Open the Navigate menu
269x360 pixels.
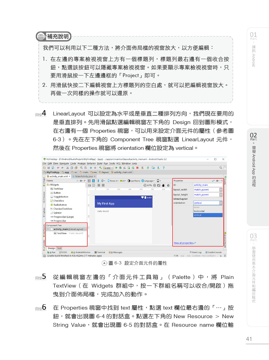click(x=64, y=163)
